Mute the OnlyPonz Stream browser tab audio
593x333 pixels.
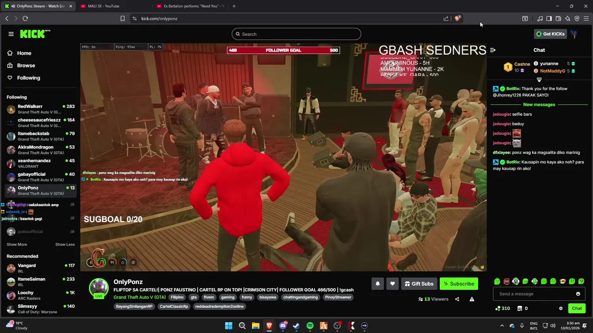click(13, 6)
